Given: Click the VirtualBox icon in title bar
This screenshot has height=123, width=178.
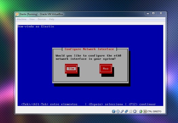Looking at the screenshot, I should [17, 14].
